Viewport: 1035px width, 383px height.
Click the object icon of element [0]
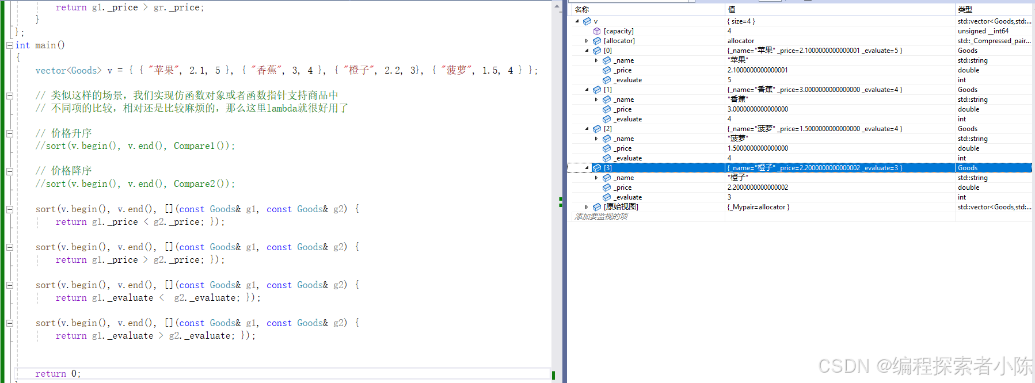pos(597,51)
